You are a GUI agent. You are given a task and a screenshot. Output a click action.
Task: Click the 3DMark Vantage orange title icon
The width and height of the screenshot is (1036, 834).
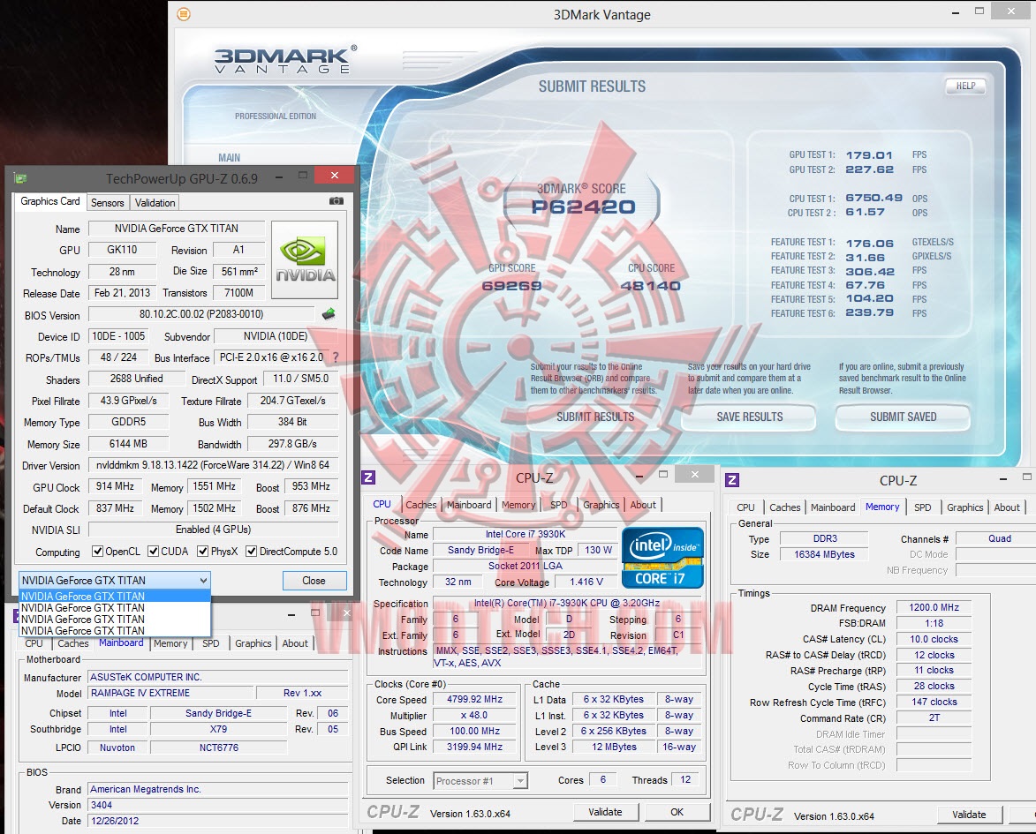(x=184, y=14)
